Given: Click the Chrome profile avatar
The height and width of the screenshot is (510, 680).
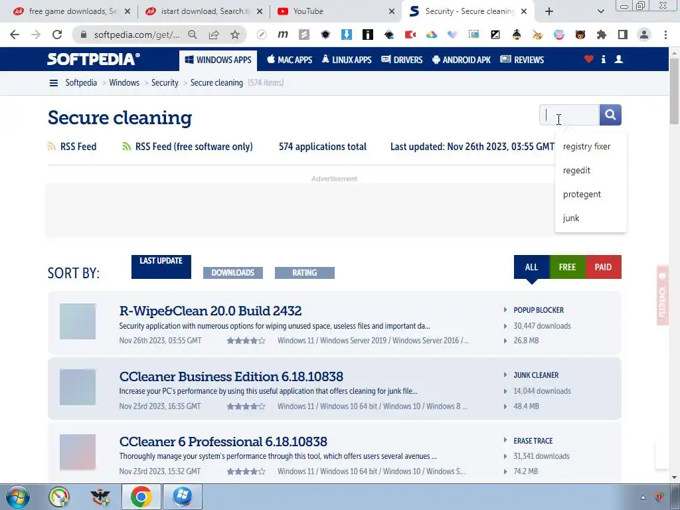Looking at the screenshot, I should click(644, 35).
